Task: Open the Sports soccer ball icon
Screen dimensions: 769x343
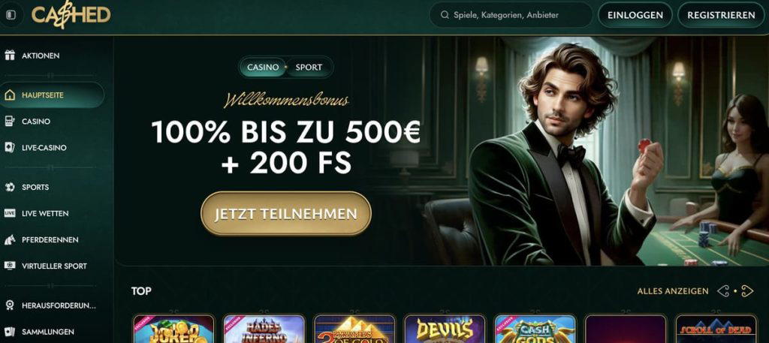Action: point(10,187)
